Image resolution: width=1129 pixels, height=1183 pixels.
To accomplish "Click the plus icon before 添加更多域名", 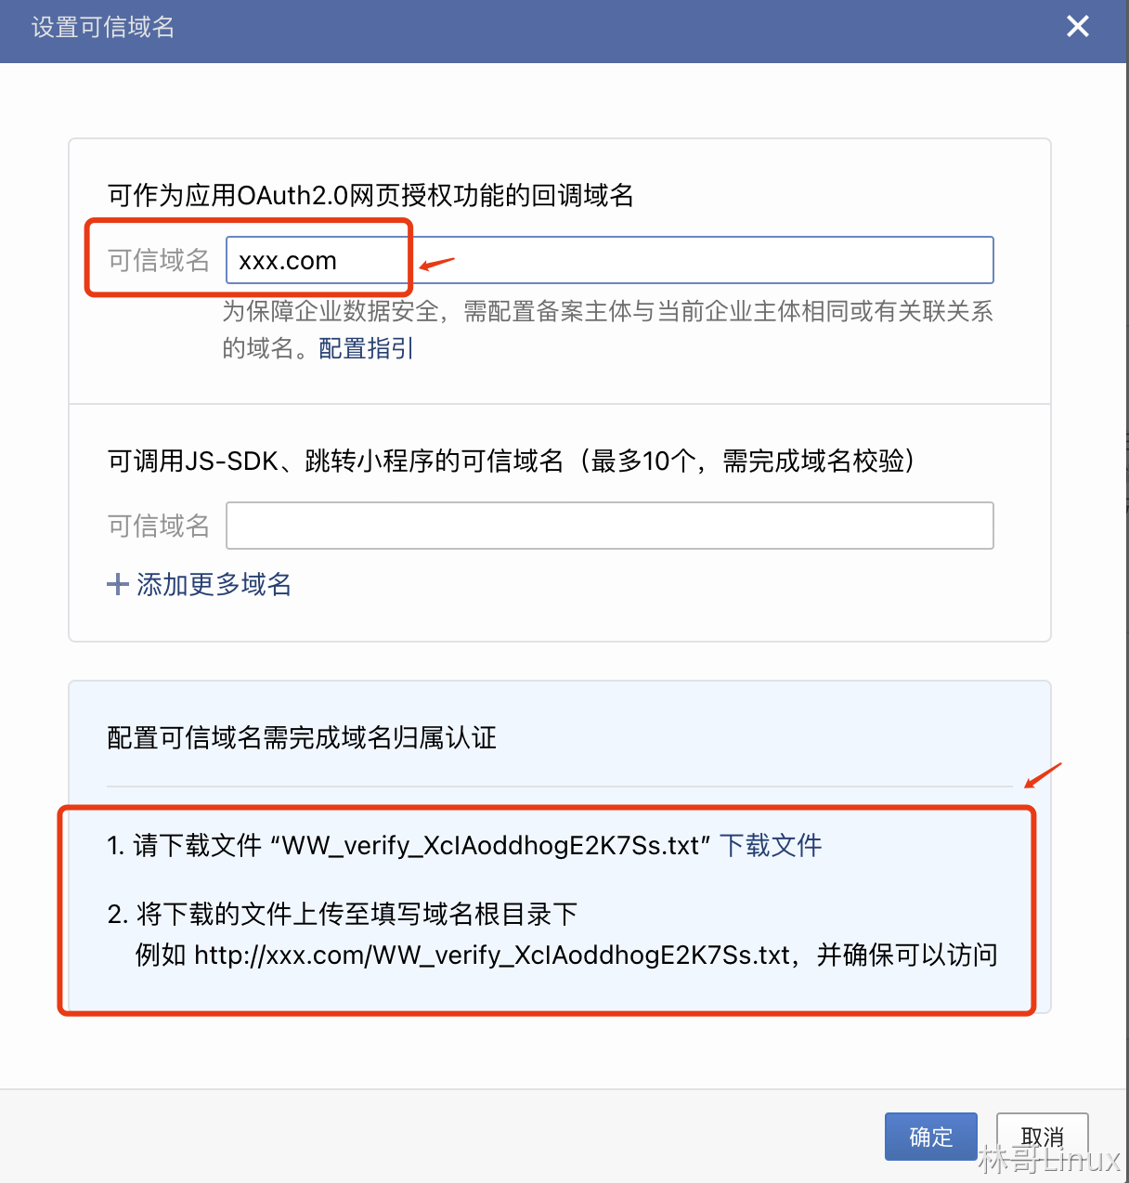I will pos(117,584).
